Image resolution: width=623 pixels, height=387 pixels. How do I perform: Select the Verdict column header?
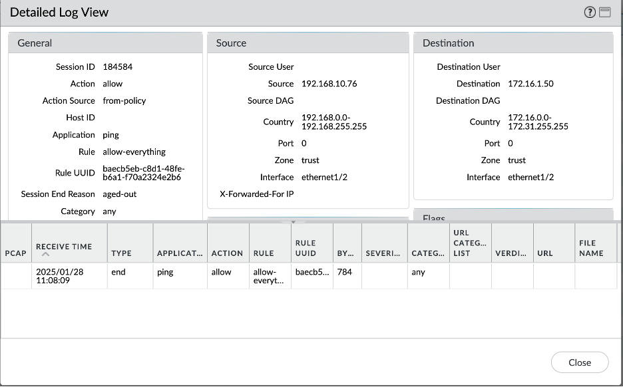[x=511, y=253]
